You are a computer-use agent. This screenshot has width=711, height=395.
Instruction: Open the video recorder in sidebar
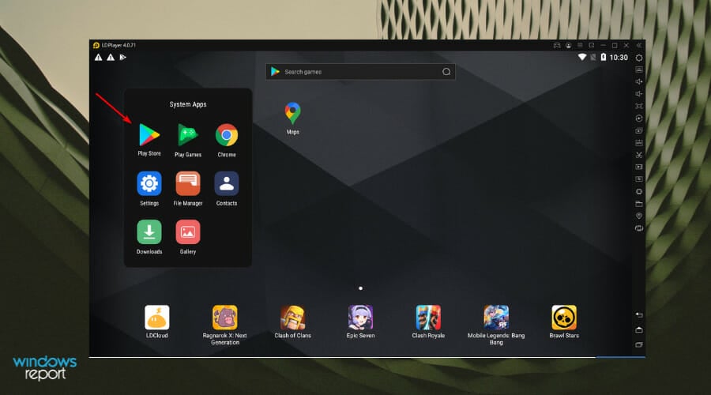(639, 167)
